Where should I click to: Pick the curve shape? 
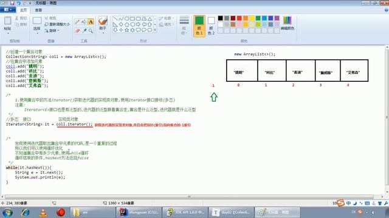tap(121, 19)
